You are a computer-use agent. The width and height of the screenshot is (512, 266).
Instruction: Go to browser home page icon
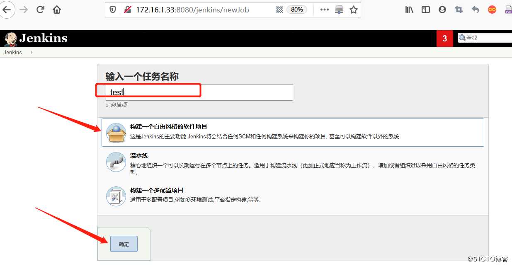coord(57,10)
